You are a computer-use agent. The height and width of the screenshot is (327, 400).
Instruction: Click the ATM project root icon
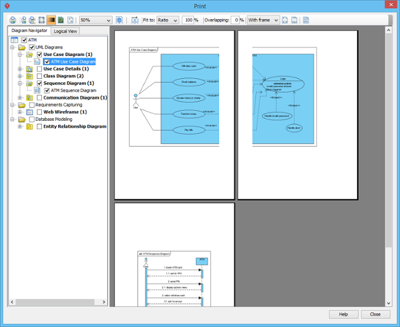[14, 40]
